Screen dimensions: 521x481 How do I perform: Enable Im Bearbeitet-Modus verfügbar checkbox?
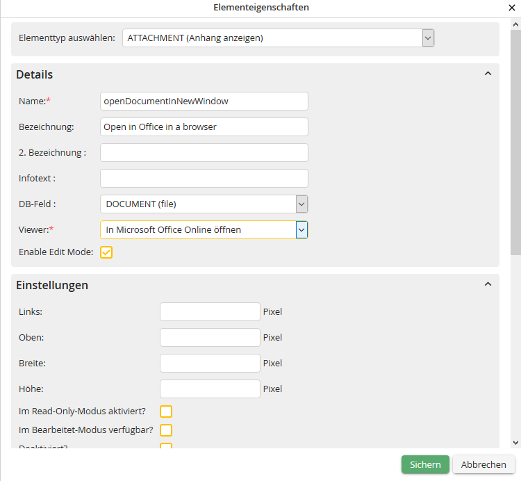click(x=166, y=430)
